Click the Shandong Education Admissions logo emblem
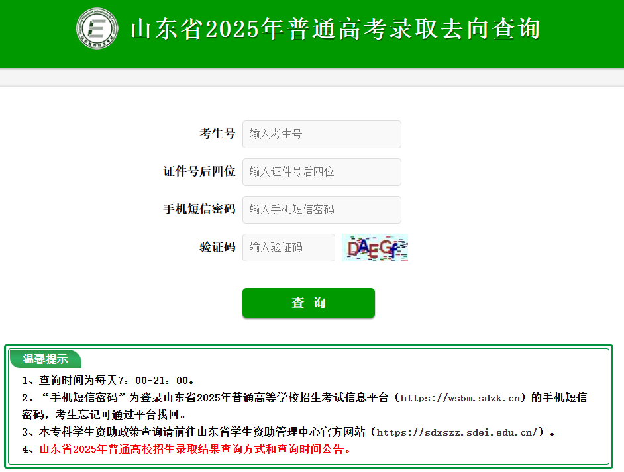This screenshot has width=624, height=472. tap(97, 28)
